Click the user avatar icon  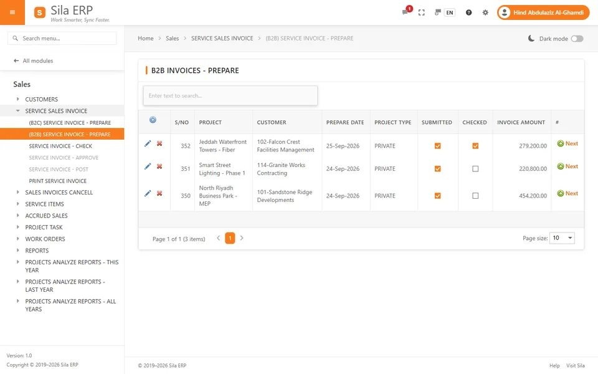[504, 12]
